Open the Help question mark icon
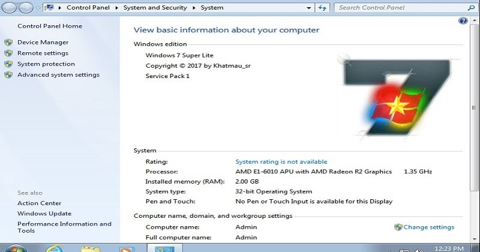Viewport: 480px width, 252px height. [x=463, y=21]
